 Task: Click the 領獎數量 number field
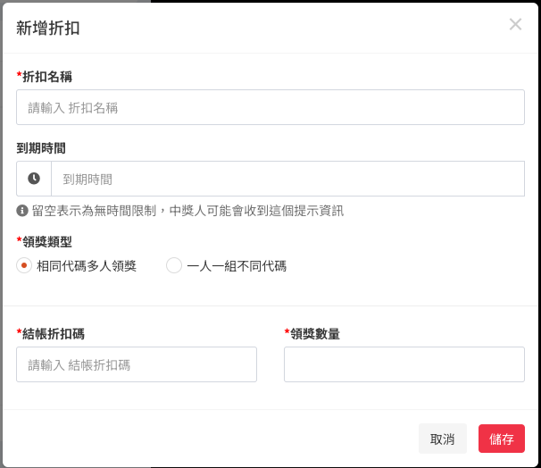[x=404, y=364]
